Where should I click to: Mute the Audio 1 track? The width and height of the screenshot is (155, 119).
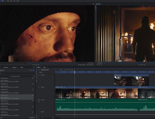click(x=39, y=100)
